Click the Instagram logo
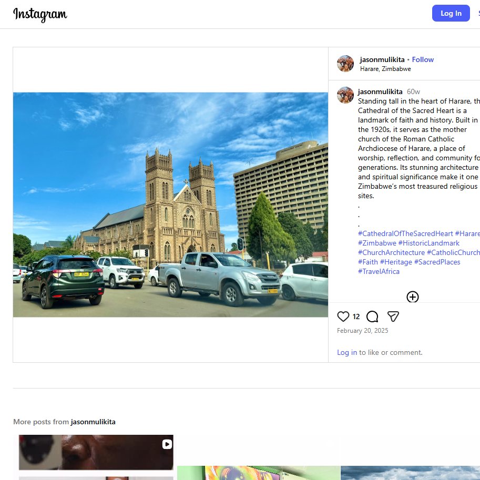Viewport: 480px width, 480px height. pyautogui.click(x=40, y=14)
